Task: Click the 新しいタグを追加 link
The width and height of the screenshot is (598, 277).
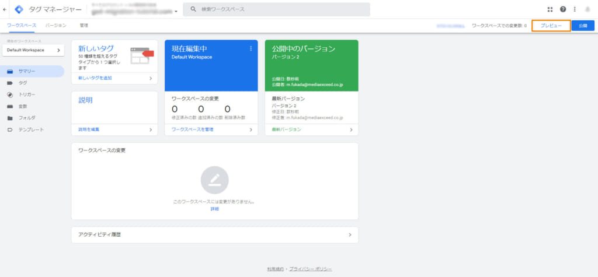Action: (x=95, y=78)
